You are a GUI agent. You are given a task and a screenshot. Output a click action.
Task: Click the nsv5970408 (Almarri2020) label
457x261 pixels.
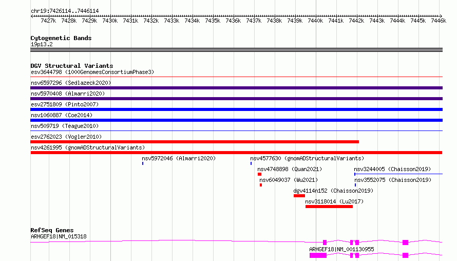[68, 94]
